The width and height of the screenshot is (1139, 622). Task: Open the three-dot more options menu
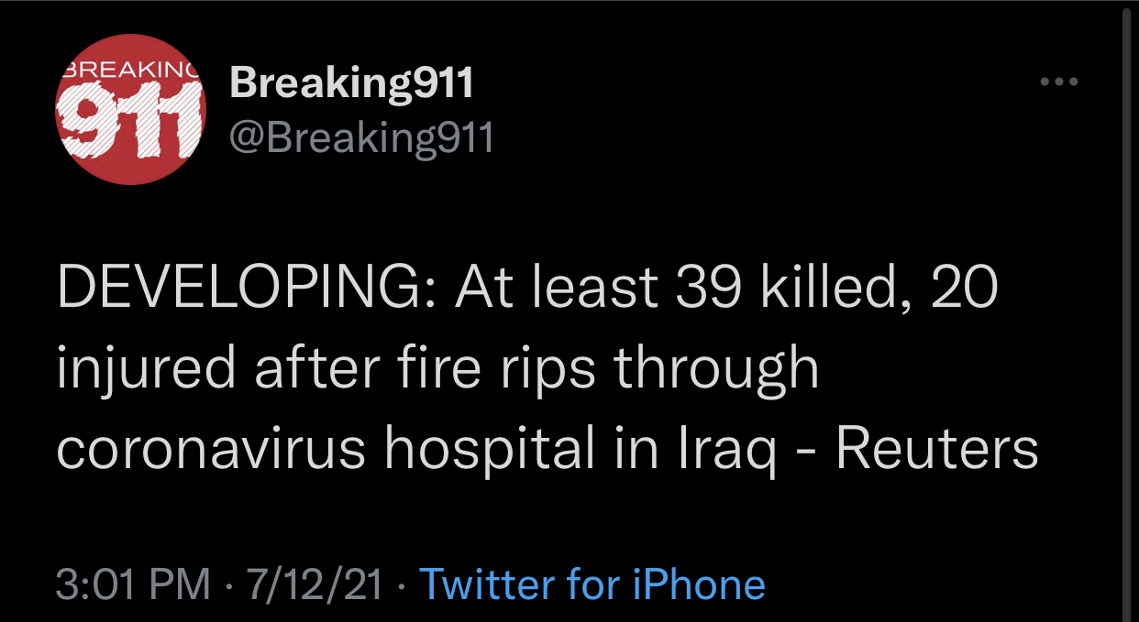point(1059,83)
